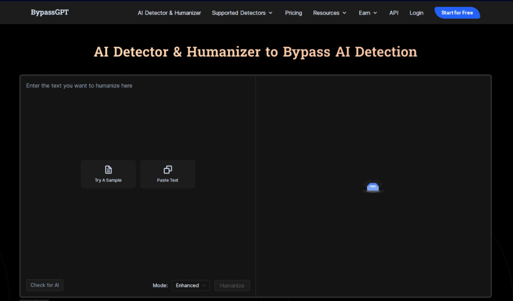Go to AI Detector & Humanizer page
The height and width of the screenshot is (301, 513).
pos(170,13)
